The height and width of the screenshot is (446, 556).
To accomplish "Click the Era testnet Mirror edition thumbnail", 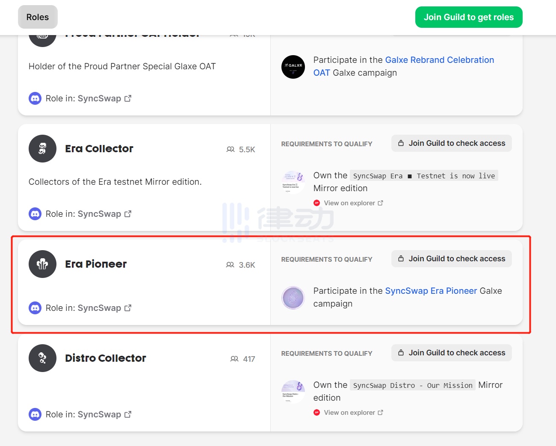I will tap(293, 182).
